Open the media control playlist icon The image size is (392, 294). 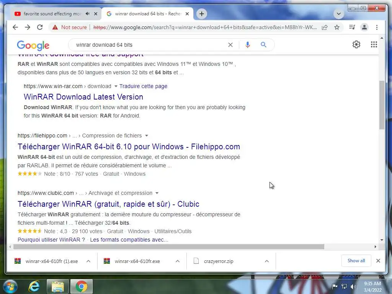click(352, 27)
